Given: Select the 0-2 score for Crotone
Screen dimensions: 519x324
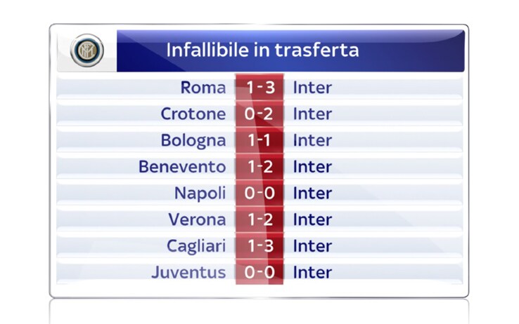Looking at the screenshot, I should pyautogui.click(x=259, y=114).
